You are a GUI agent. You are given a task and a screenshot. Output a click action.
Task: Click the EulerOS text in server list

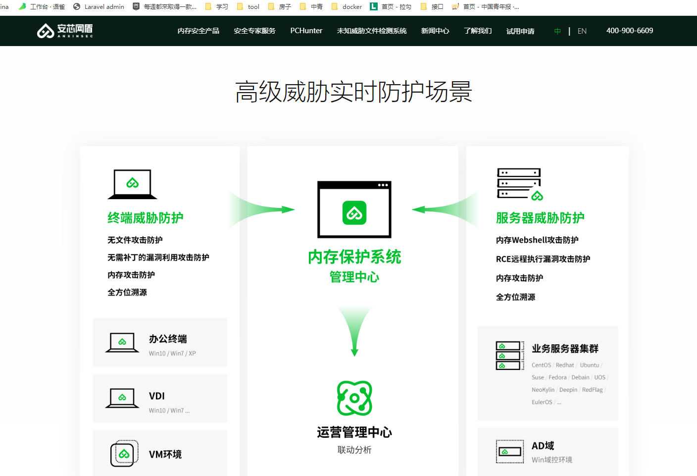(542, 403)
